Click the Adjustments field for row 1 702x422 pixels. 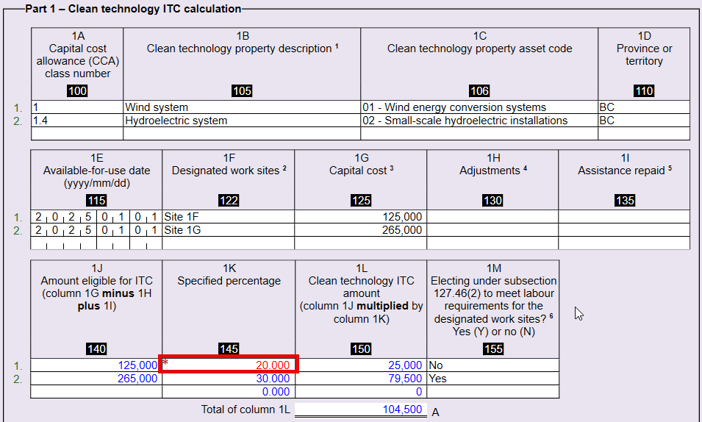coord(493,217)
